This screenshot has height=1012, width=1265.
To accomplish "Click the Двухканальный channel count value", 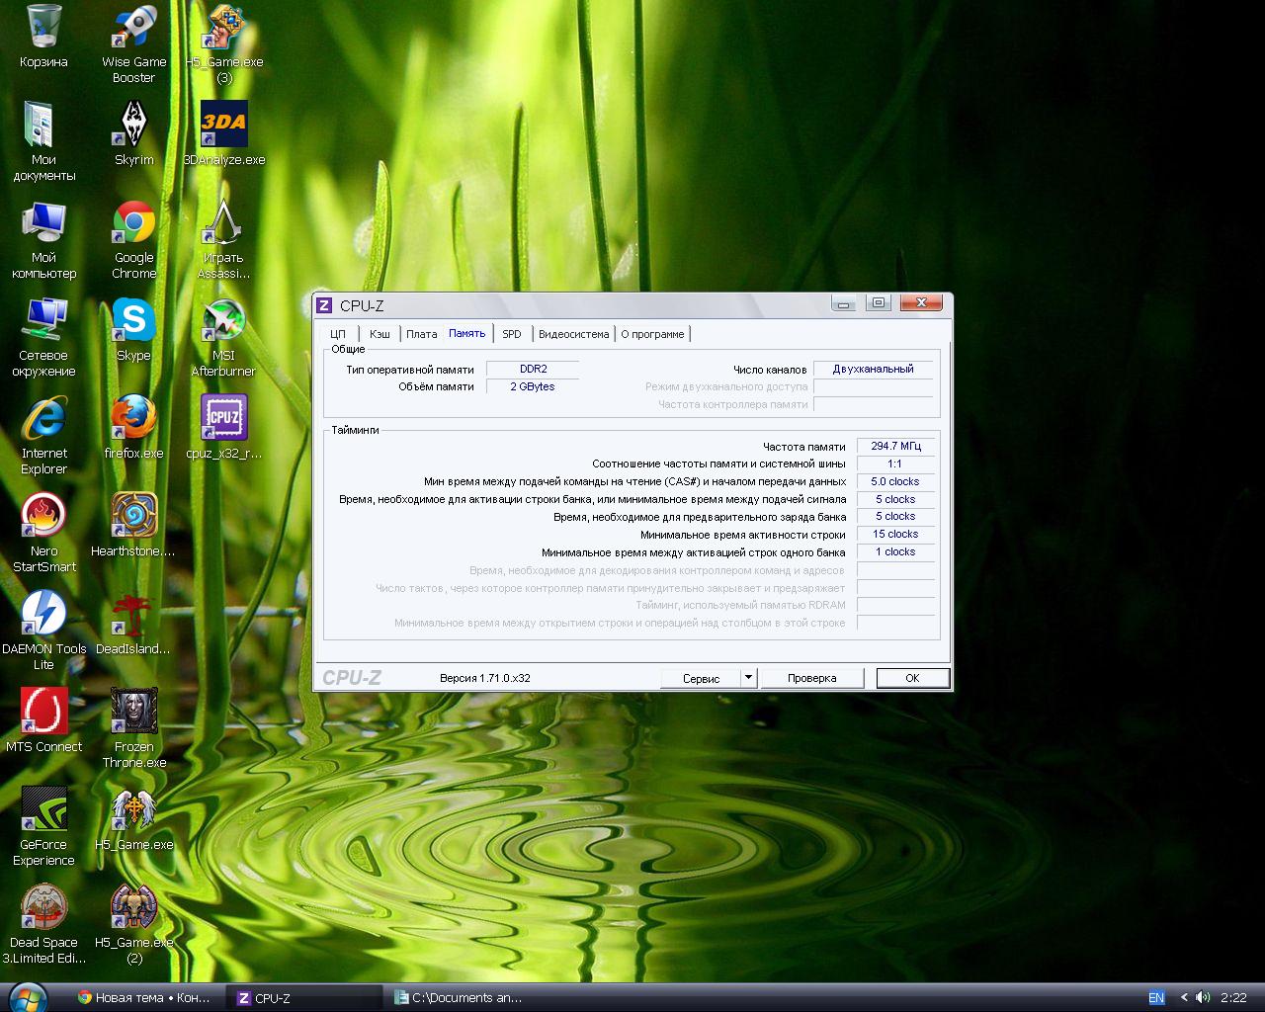I will pyautogui.click(x=873, y=369).
